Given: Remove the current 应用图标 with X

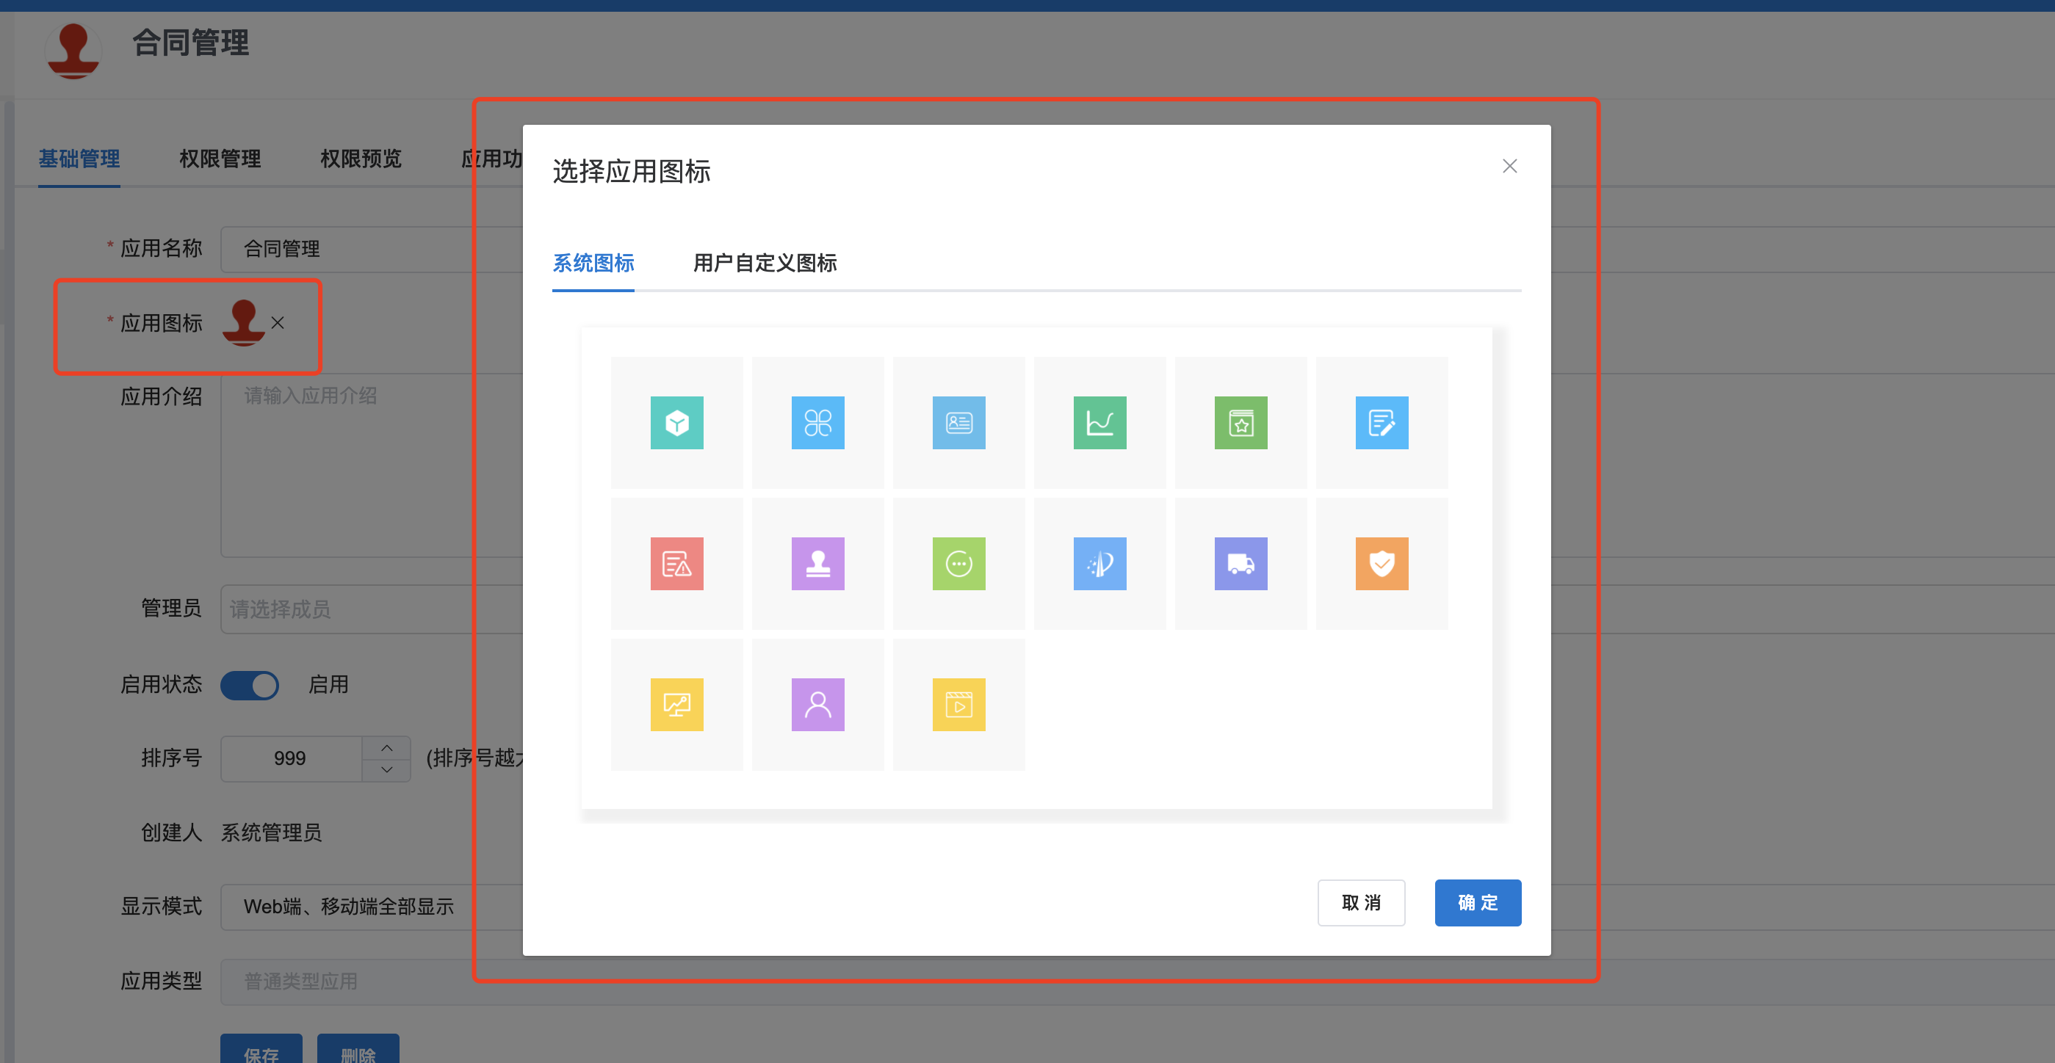Looking at the screenshot, I should click(278, 323).
